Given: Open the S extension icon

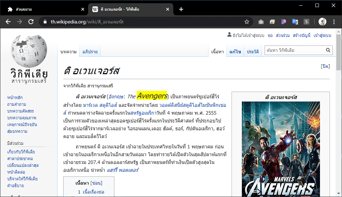Looking at the screenshot, I should [306, 22].
